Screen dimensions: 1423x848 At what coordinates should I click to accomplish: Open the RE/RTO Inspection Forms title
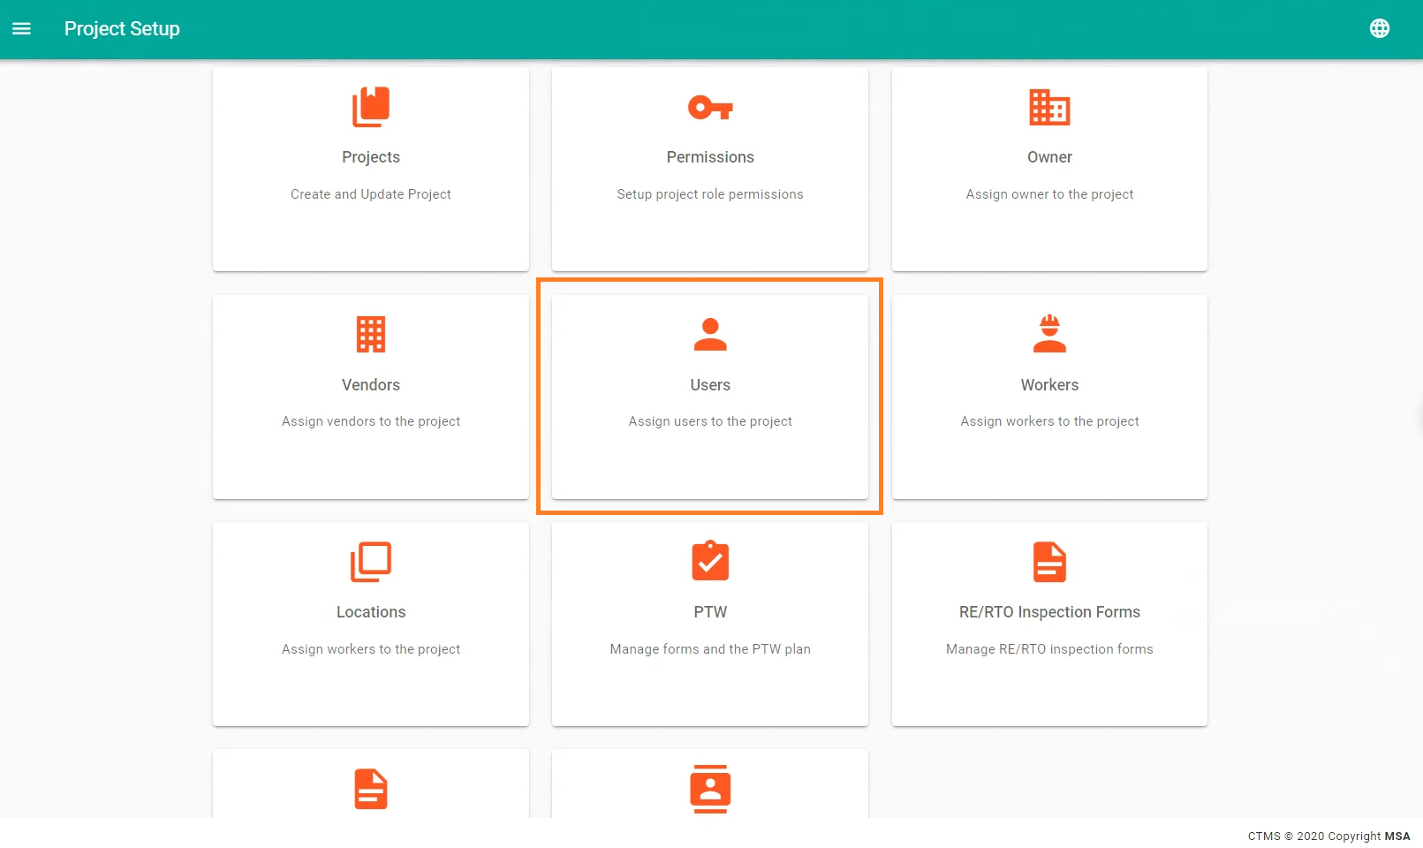point(1049,612)
